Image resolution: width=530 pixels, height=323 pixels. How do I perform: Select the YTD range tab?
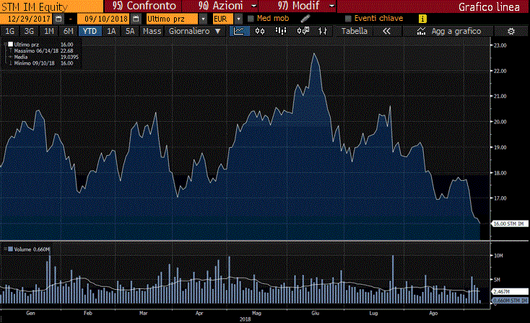point(90,31)
